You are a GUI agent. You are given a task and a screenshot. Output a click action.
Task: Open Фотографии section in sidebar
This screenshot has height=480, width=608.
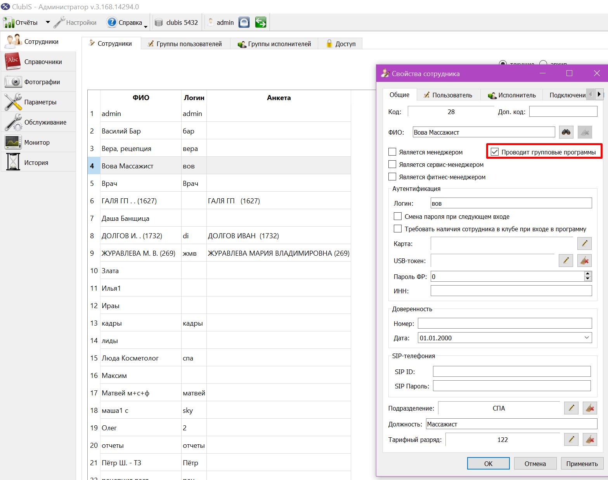click(x=38, y=82)
